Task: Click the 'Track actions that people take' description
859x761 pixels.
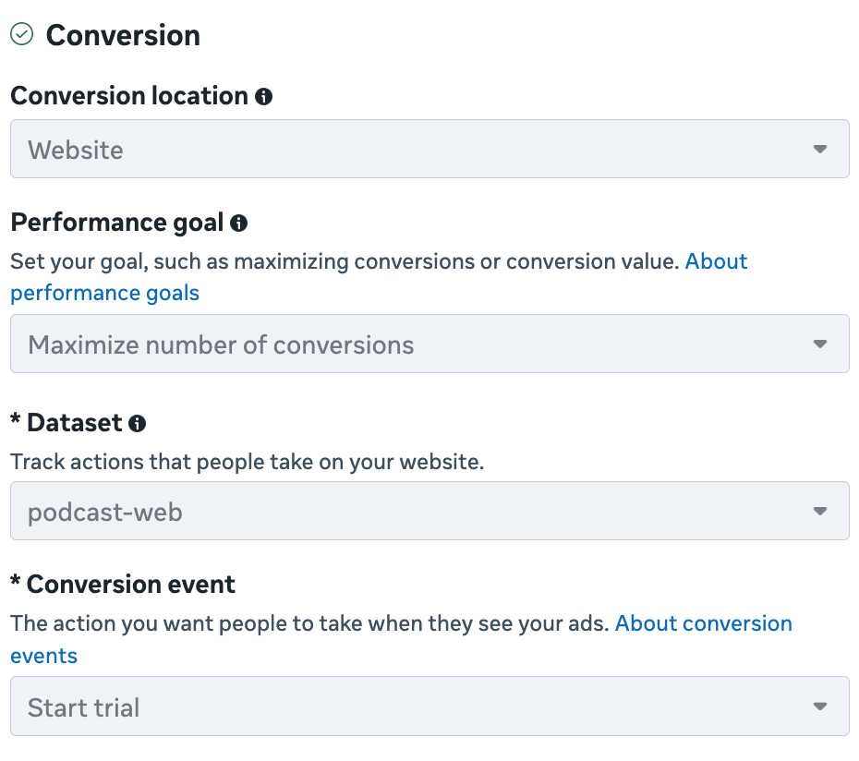Action: (x=247, y=462)
